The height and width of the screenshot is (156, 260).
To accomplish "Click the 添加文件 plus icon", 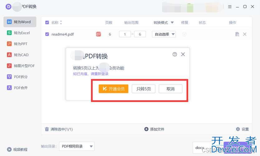I will click(147, 129).
